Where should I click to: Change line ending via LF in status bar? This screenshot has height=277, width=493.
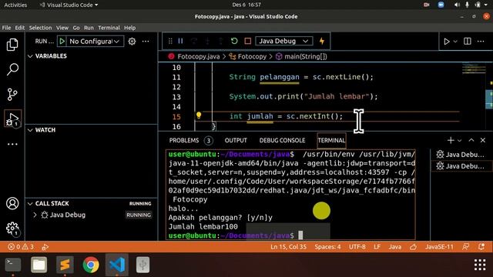pos(377,247)
